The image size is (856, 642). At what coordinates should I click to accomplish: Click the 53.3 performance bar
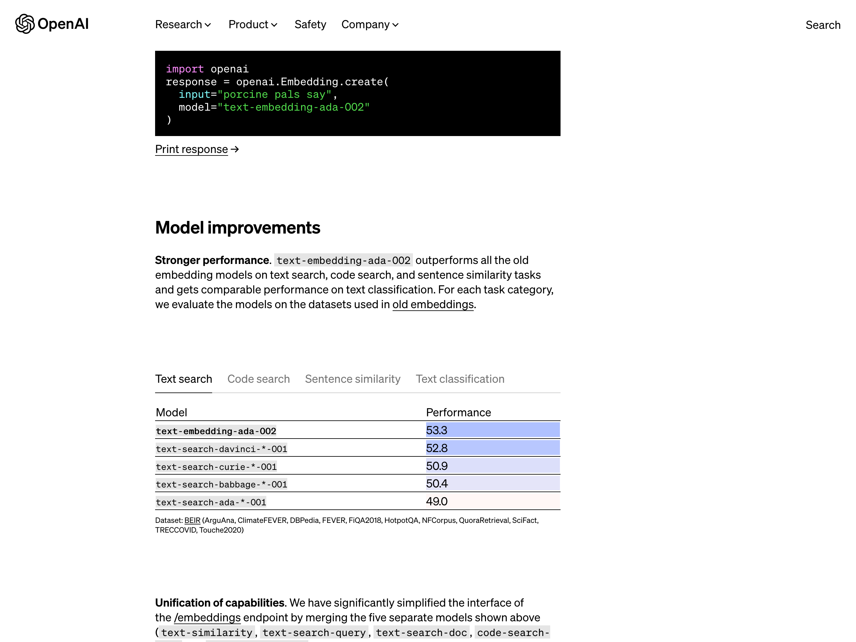493,430
